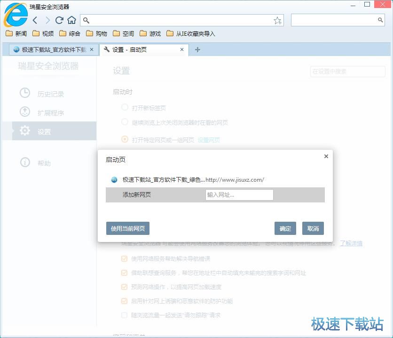
Task: Click the browser back arrow
Action: click(x=35, y=20)
